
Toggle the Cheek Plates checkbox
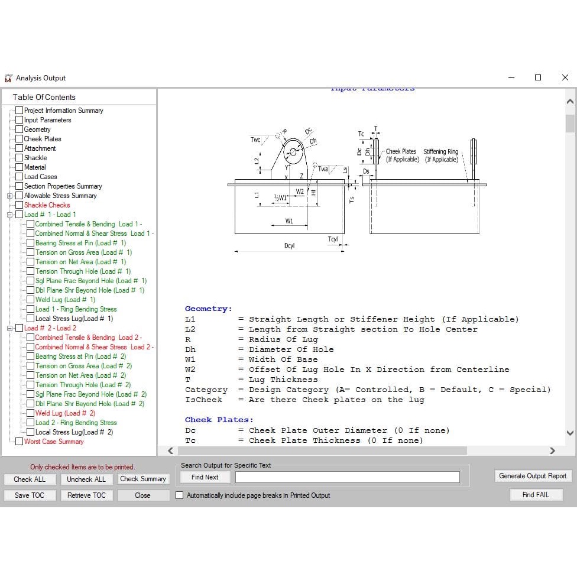pyautogui.click(x=19, y=139)
